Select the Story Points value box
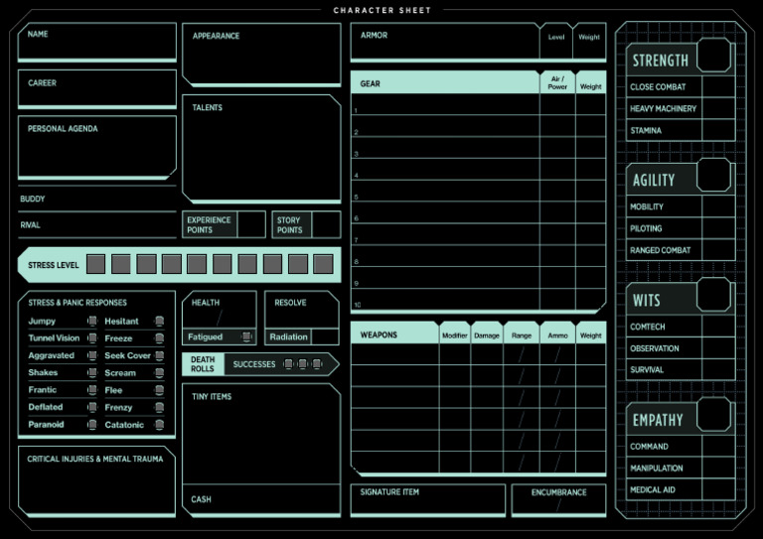The image size is (763, 539). [x=326, y=224]
